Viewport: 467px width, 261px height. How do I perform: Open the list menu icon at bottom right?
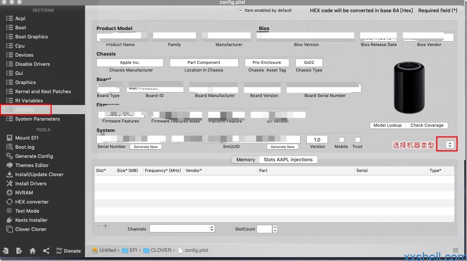click(455, 250)
